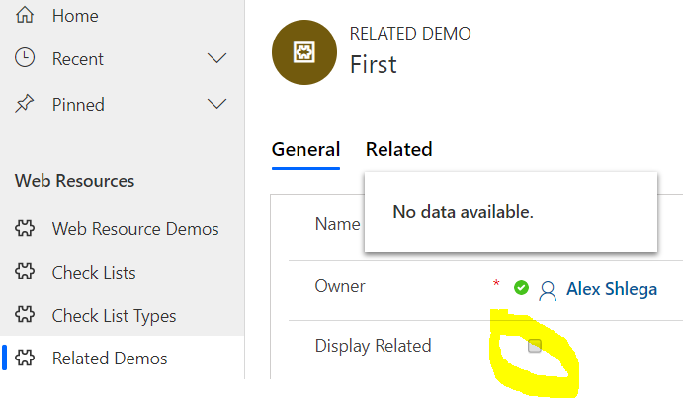Click the green owner status checkmark
This screenshot has height=399, width=683.
click(521, 288)
